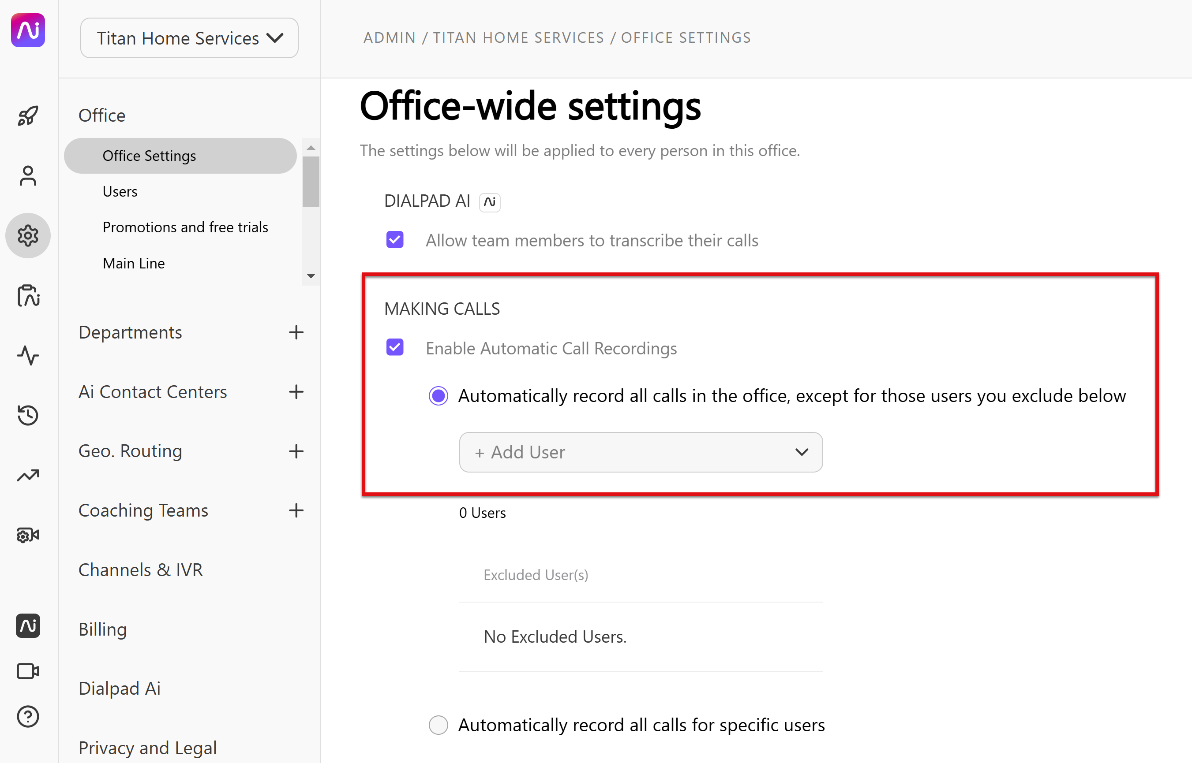Add a new Coaching Team with plus
The width and height of the screenshot is (1192, 763).
tap(296, 510)
